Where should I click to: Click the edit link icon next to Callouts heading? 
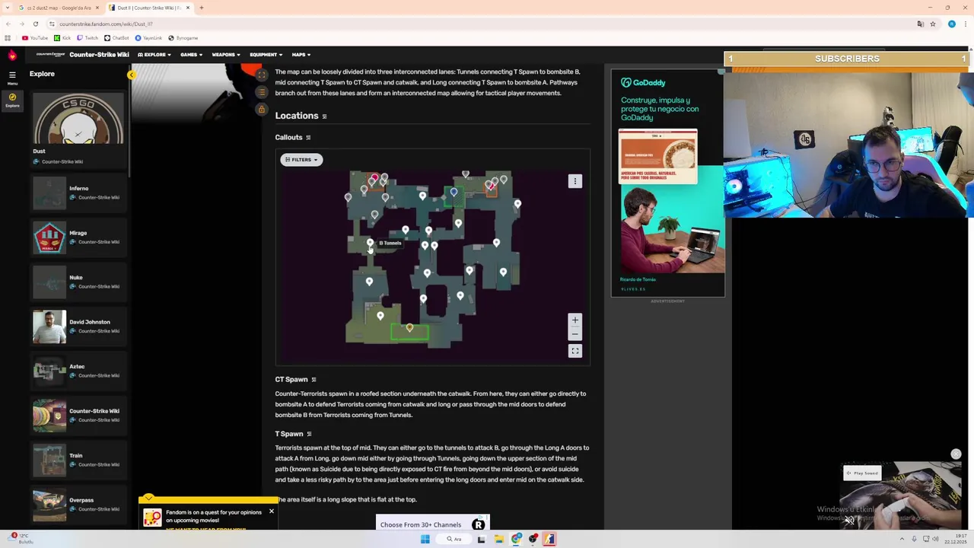coord(308,138)
